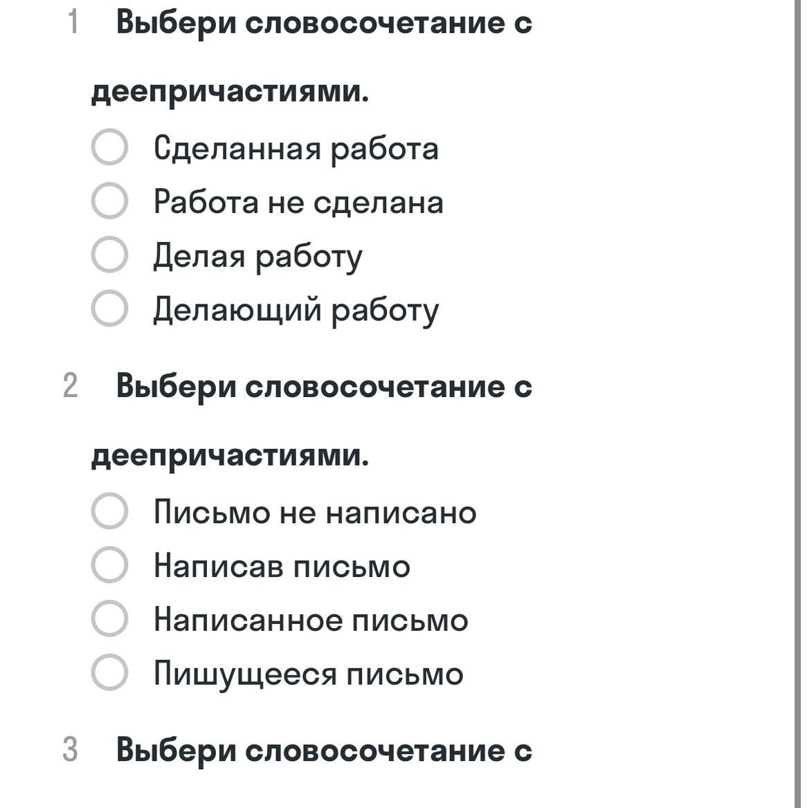Choose the 'Написав письмо' radio button
Image resolution: width=807 pixels, height=808 pixels.
click(x=109, y=565)
